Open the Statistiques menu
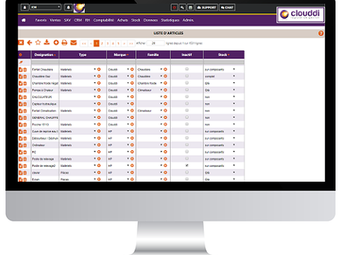 click(x=170, y=21)
